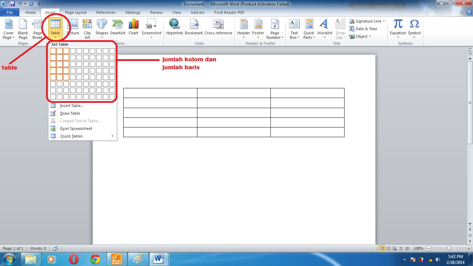This screenshot has height=266, width=473.
Task: Open Opera from the taskbar
Action: pyautogui.click(x=73, y=259)
